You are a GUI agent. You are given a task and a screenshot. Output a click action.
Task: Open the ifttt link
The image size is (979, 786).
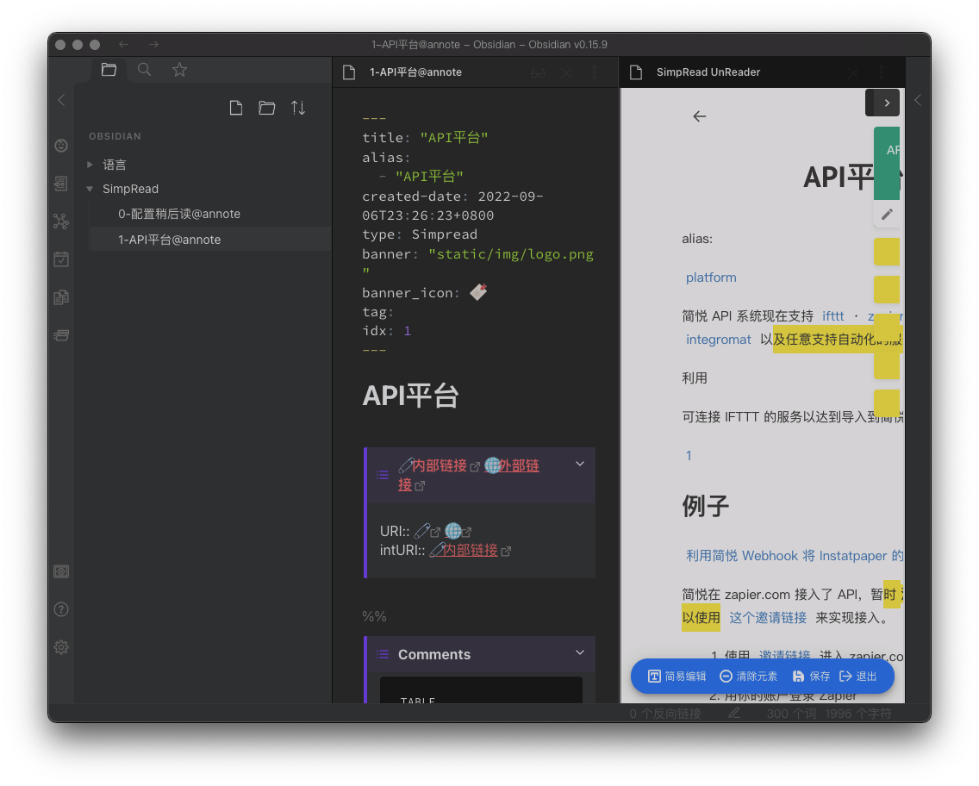(x=832, y=316)
